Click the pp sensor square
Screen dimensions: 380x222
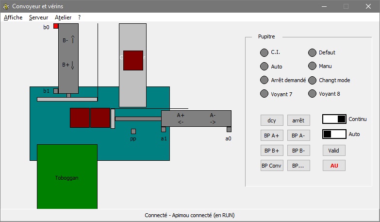tap(133, 131)
